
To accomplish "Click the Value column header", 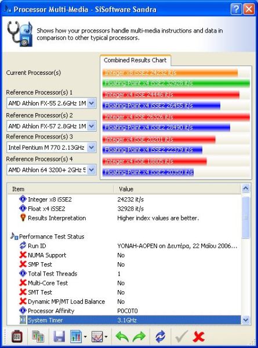I will (x=177, y=189).
